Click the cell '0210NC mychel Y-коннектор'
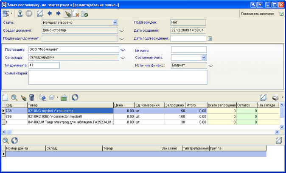This screenshot has height=173, width=286. (70, 111)
